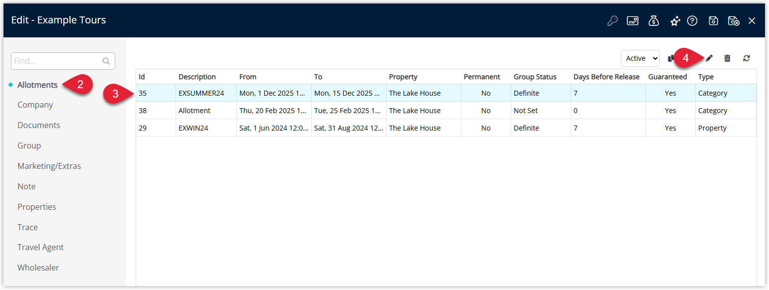The width and height of the screenshot is (769, 290).
Task: Open help via question mark icon
Action: pyautogui.click(x=692, y=21)
